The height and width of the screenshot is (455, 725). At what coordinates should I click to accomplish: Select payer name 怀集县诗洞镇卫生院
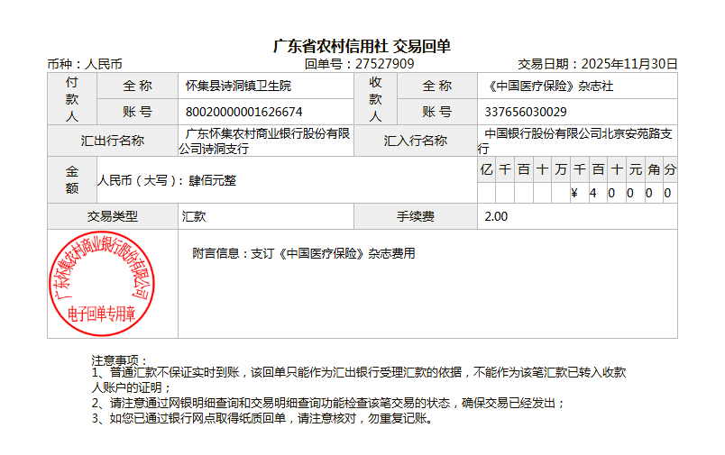coord(238,86)
